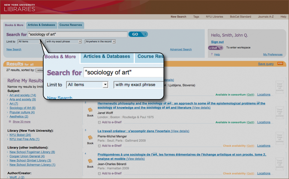
Task: Filter by subject Popular culture (4)
Action: (x=22, y=112)
